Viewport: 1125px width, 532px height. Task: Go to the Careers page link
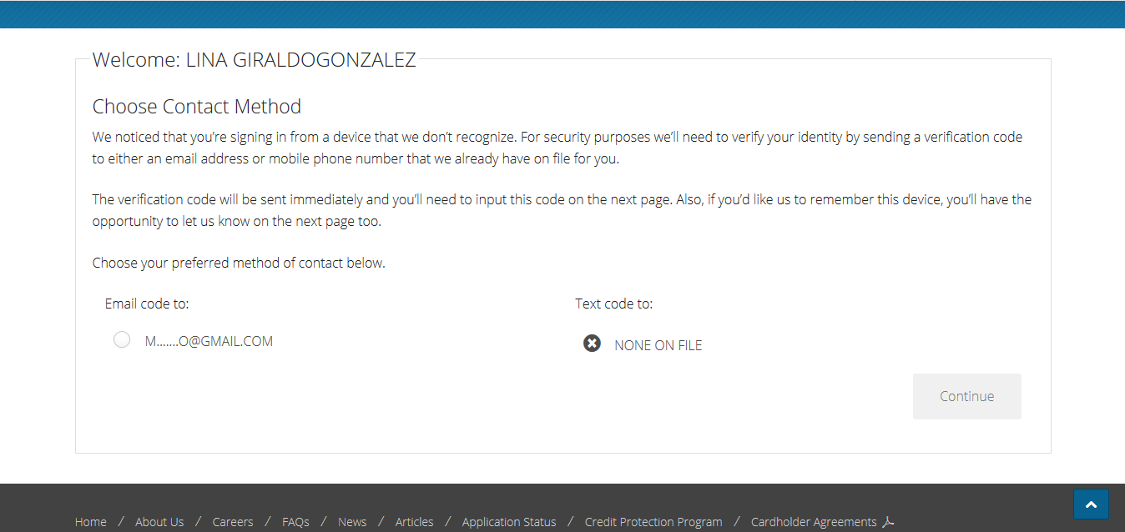[x=233, y=522]
